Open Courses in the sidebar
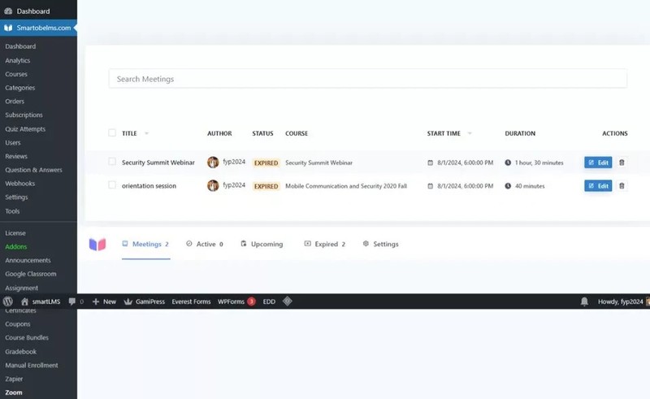 (16, 74)
